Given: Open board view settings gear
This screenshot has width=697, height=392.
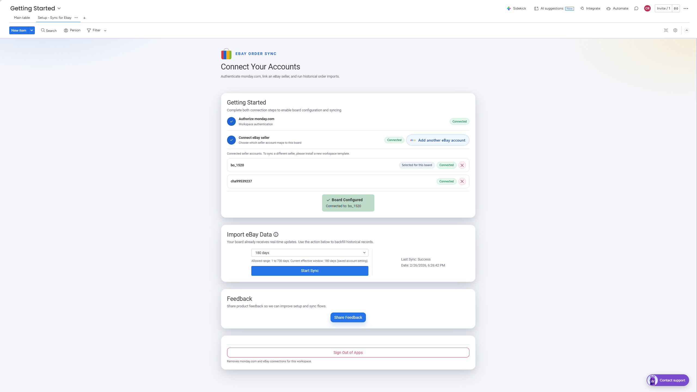Looking at the screenshot, I should point(675,30).
